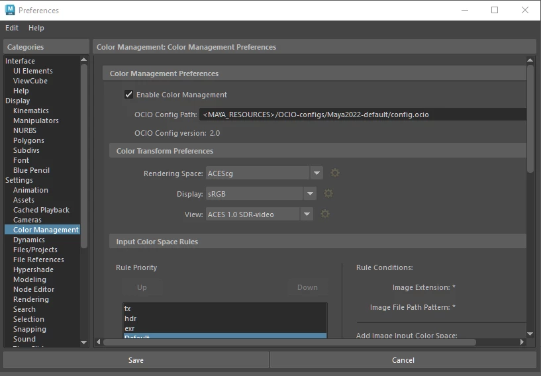
Task: Select the UI Elements category
Action: click(33, 71)
